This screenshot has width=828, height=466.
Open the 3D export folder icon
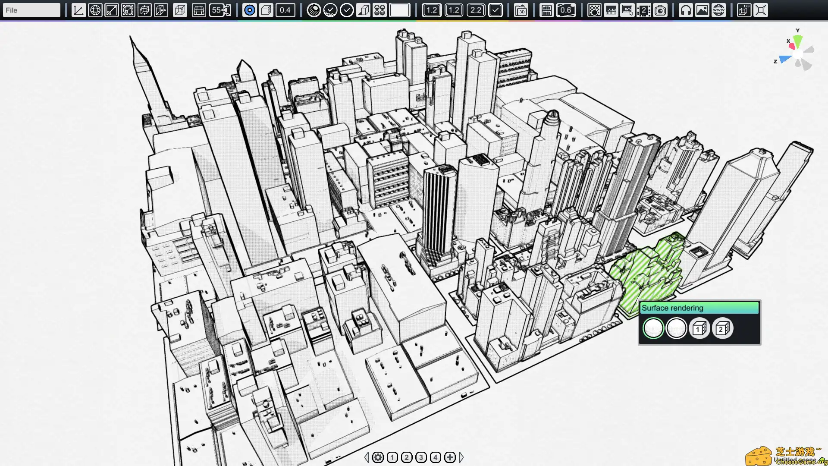(x=521, y=10)
